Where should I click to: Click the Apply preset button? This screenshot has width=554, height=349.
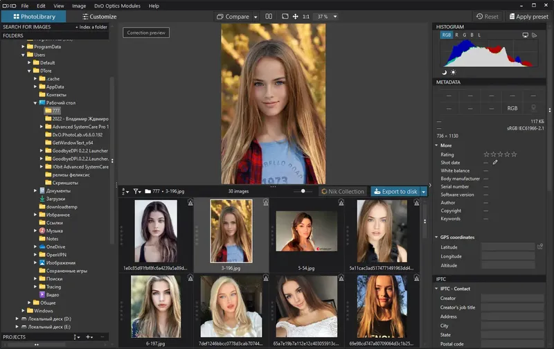coord(528,16)
